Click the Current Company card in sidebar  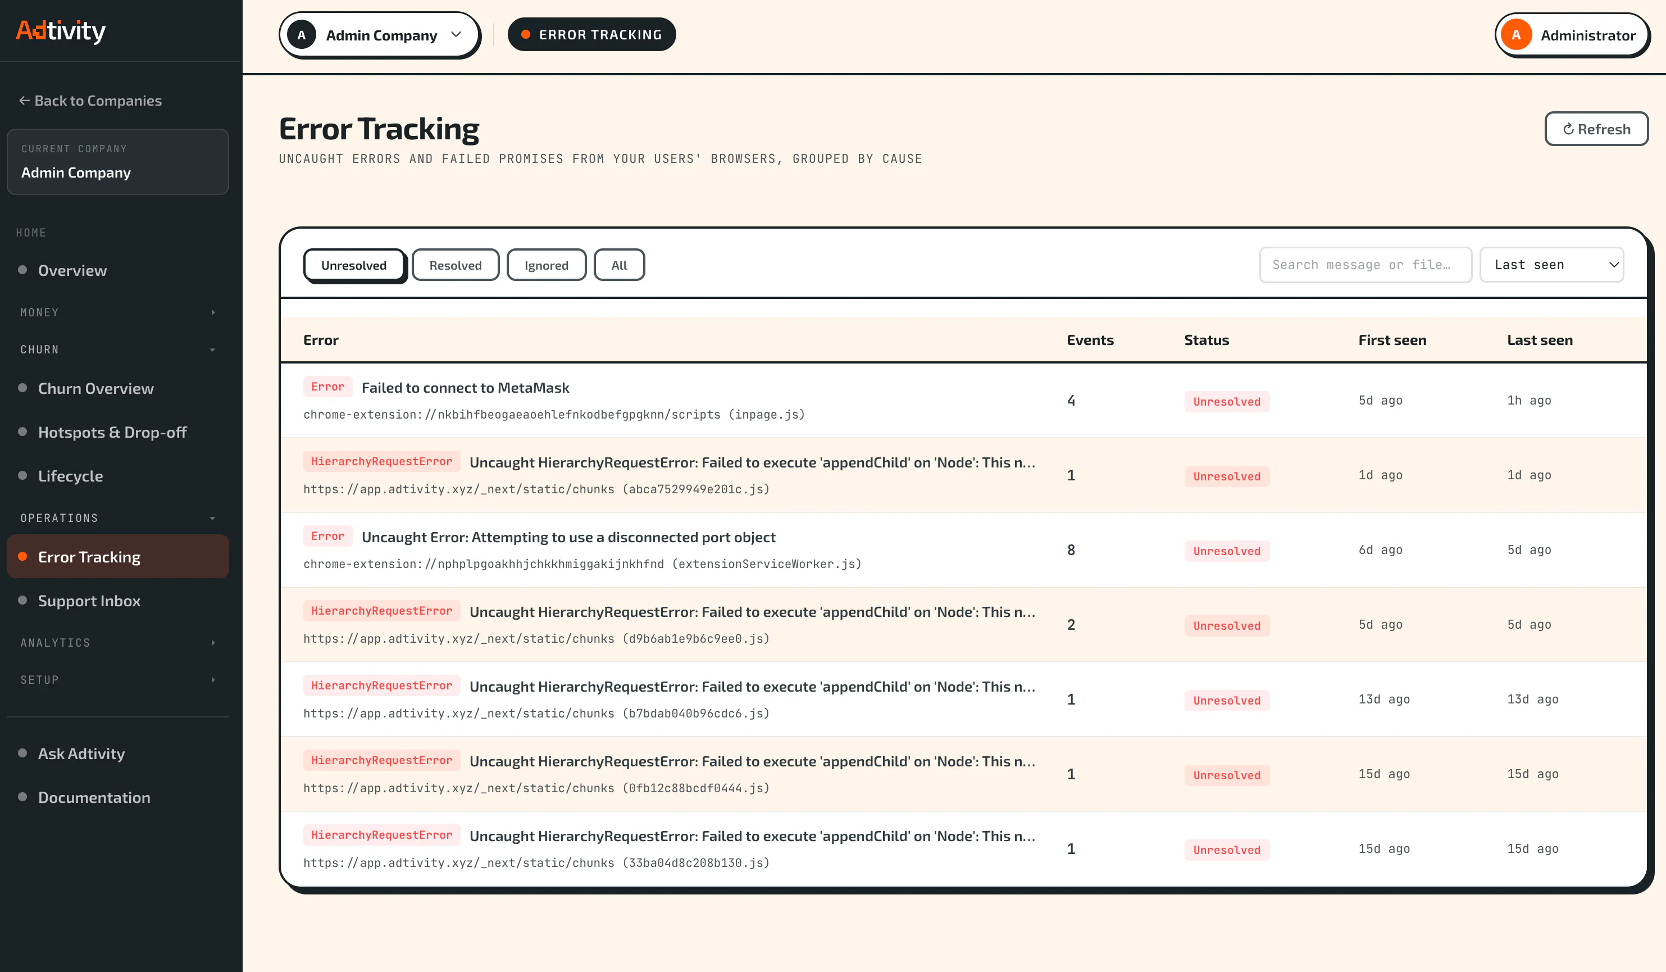tap(118, 161)
